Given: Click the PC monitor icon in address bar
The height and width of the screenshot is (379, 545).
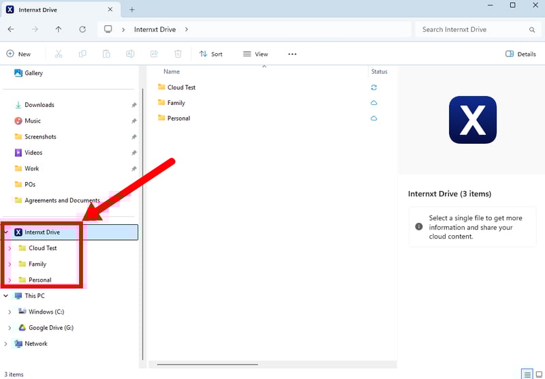Looking at the screenshot, I should (x=108, y=29).
